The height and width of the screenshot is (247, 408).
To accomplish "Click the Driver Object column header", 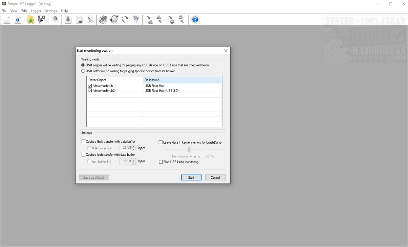I will pyautogui.click(x=115, y=80).
